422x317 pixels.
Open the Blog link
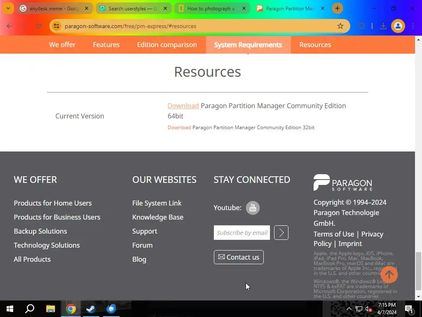point(139,259)
